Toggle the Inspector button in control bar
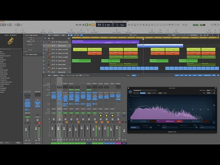This screenshot has width=220, height=165. [4, 25]
